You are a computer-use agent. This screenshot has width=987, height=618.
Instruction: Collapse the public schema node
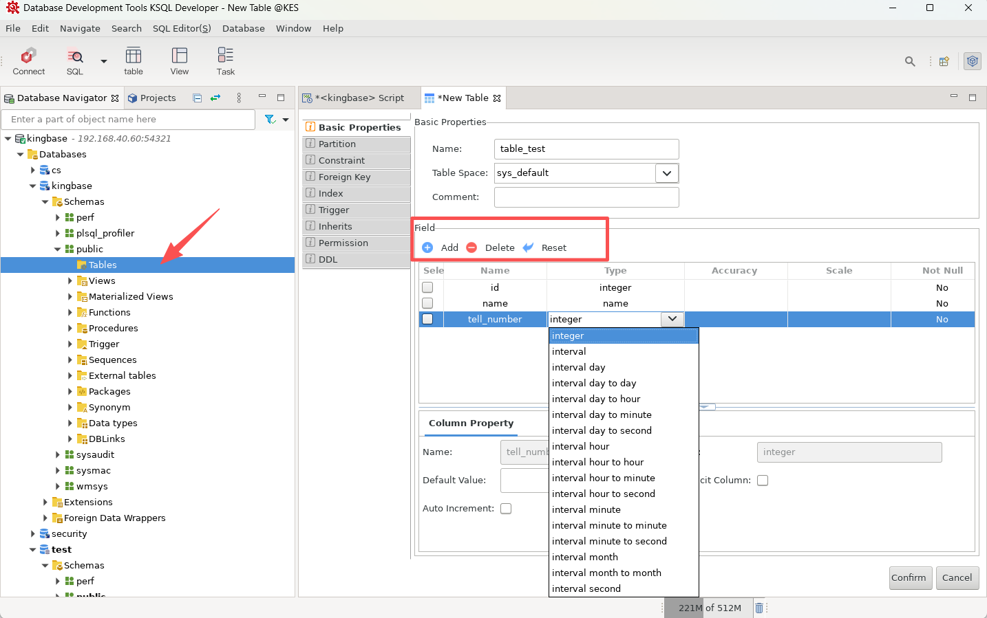point(58,250)
